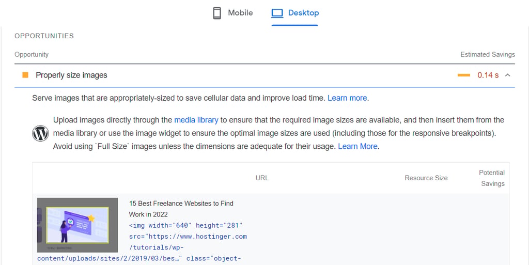The image size is (529, 265).
Task: Open the Learn more link
Action: (347, 98)
